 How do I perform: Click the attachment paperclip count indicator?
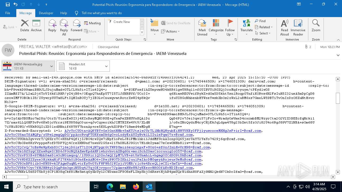(x=308, y=47)
